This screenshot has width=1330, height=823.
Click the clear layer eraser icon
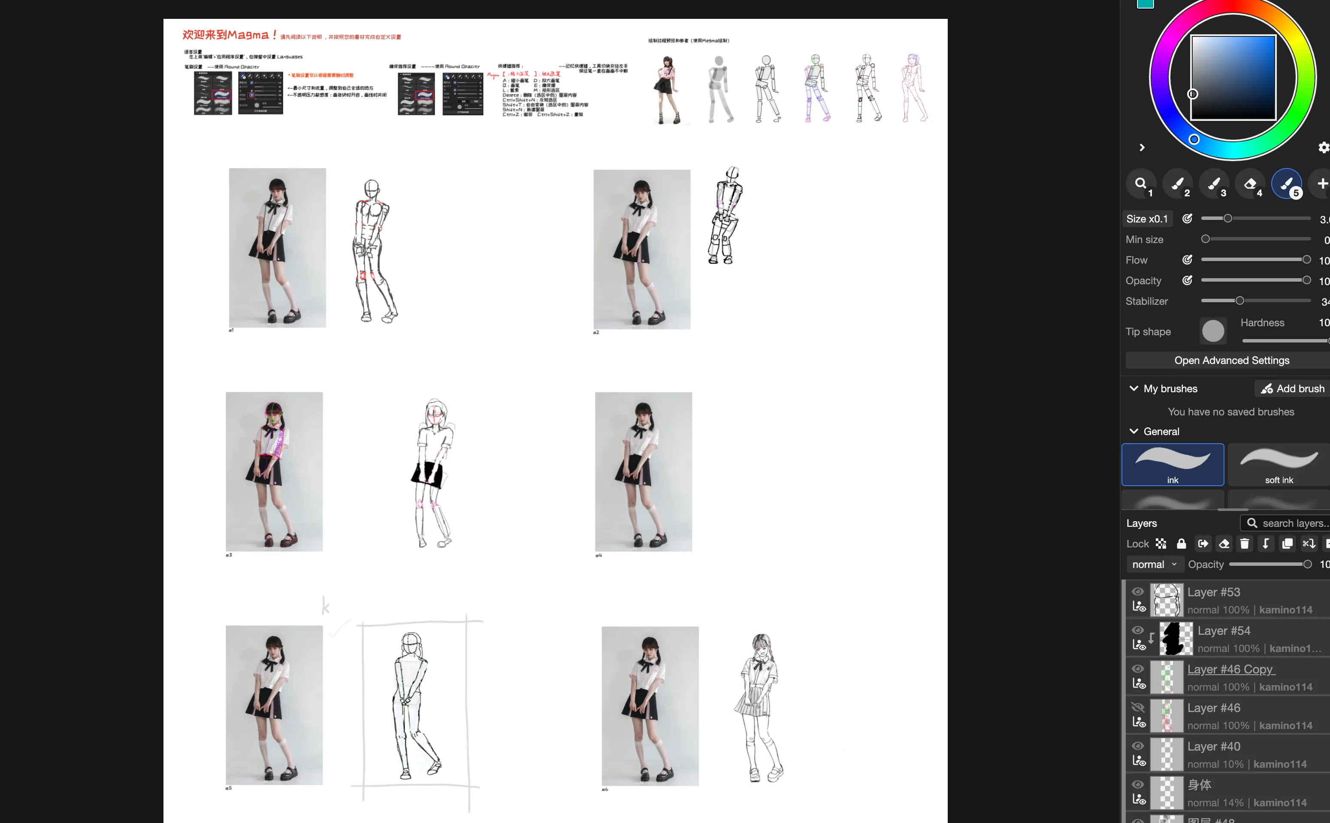[x=1224, y=544]
